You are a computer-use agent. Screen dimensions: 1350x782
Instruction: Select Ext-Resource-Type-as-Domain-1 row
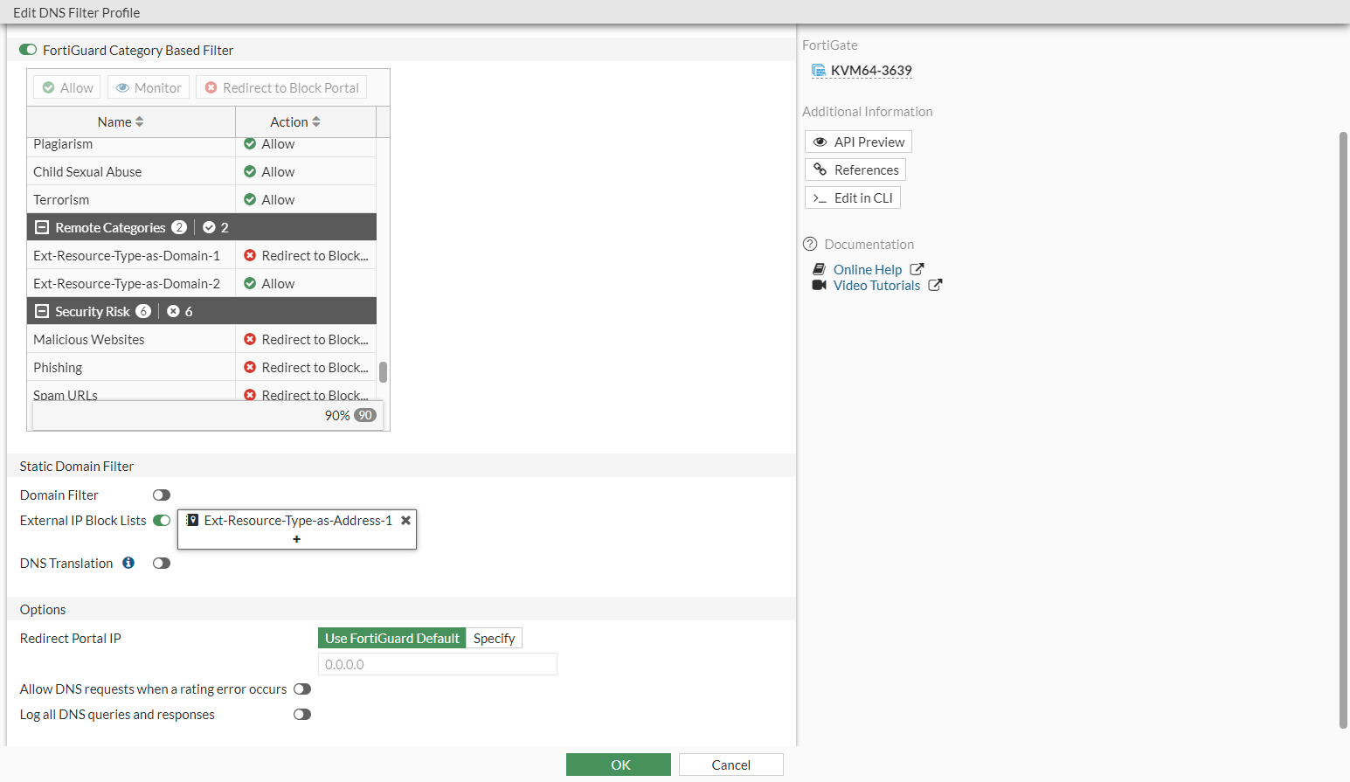pos(202,255)
